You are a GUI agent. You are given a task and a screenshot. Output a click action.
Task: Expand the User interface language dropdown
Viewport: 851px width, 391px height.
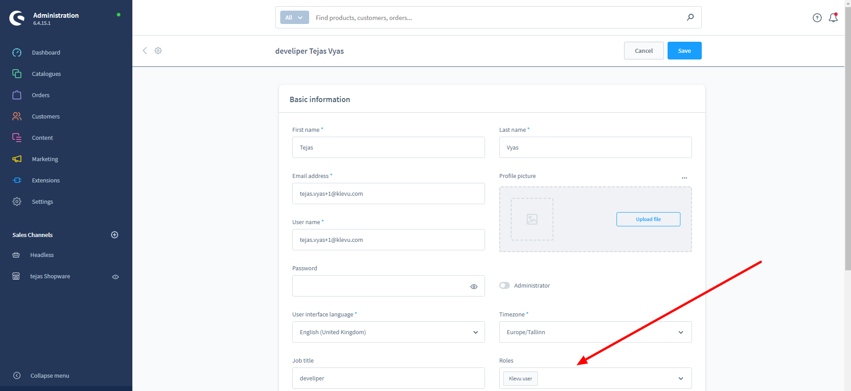[x=475, y=332]
